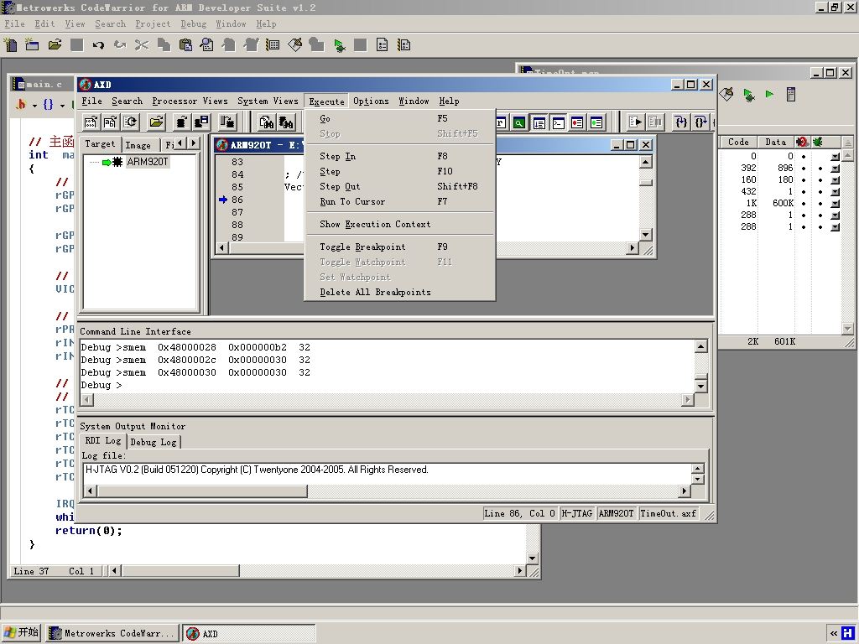Image resolution: width=859 pixels, height=644 pixels.
Task: Click green magnifier watch icon in AXD toolbar
Action: click(x=518, y=122)
